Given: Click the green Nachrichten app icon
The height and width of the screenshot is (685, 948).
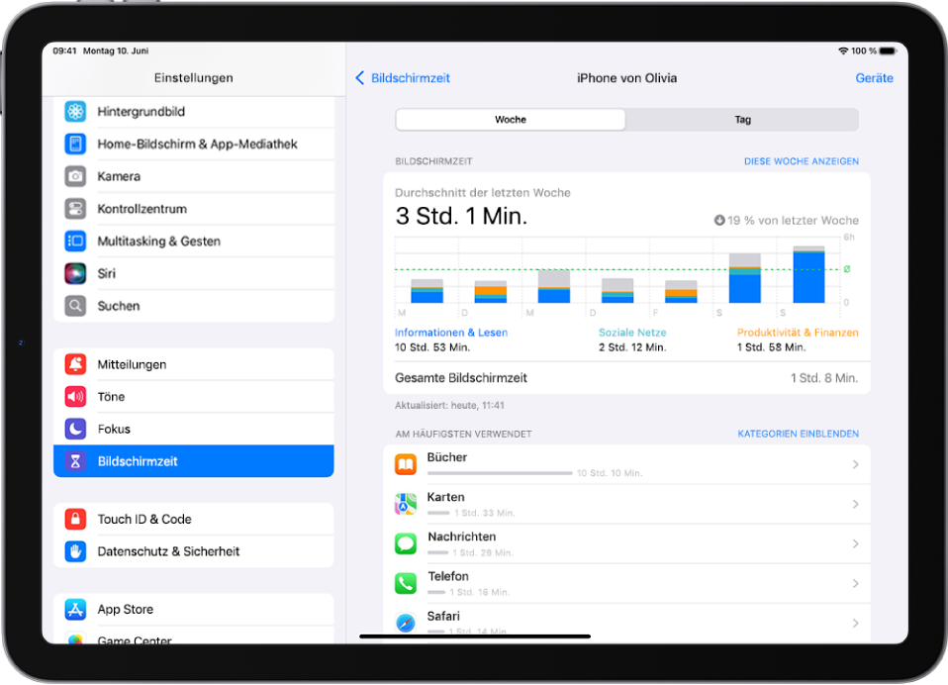Looking at the screenshot, I should (x=405, y=543).
